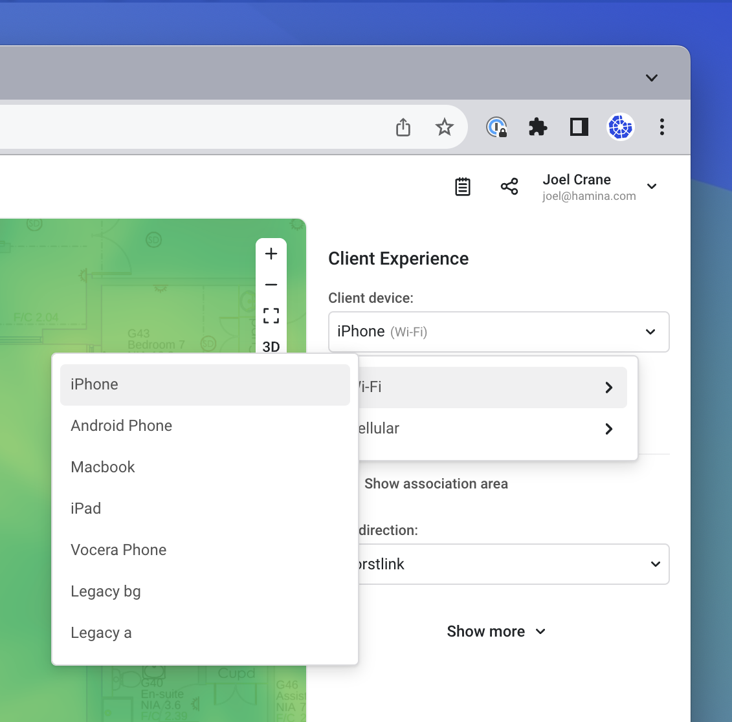The height and width of the screenshot is (722, 732).
Task: Zoom out on the floor plan
Action: (271, 285)
